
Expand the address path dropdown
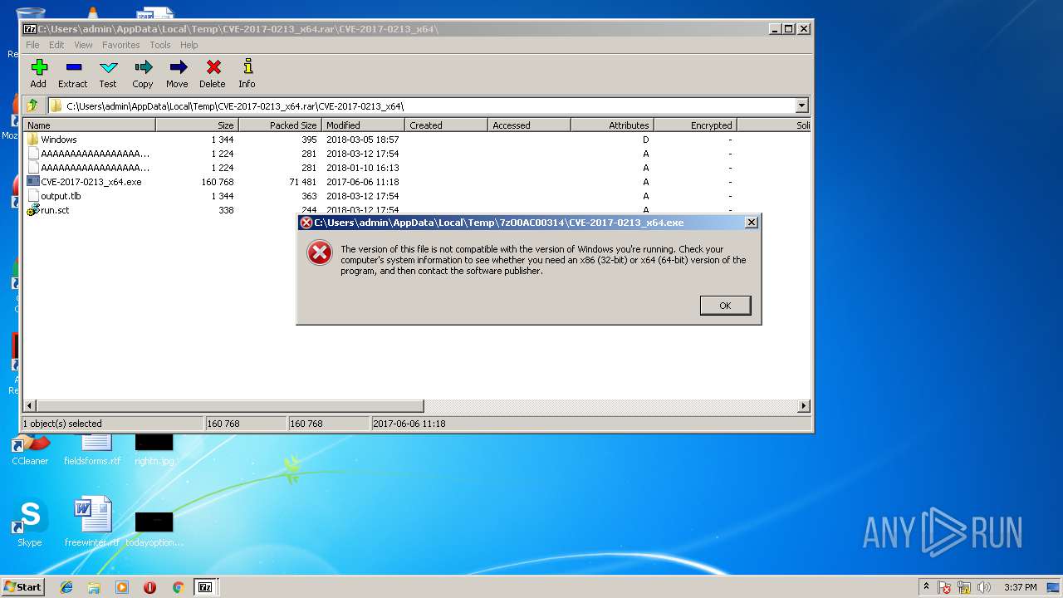point(801,105)
